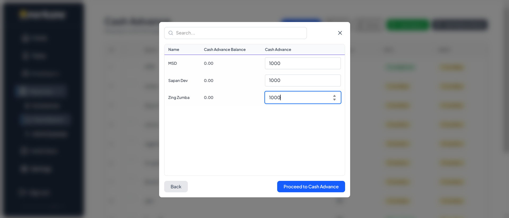Screen dimensions: 509x218
Task: Click the MSD cash advance input
Action: click(302, 63)
